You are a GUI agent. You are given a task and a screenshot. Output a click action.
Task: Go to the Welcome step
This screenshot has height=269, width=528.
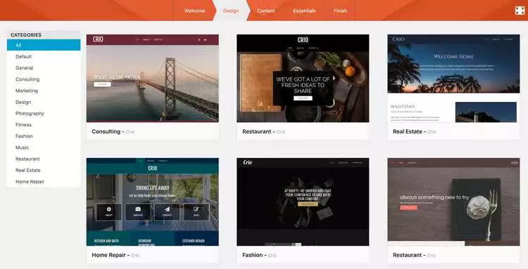[x=194, y=11]
